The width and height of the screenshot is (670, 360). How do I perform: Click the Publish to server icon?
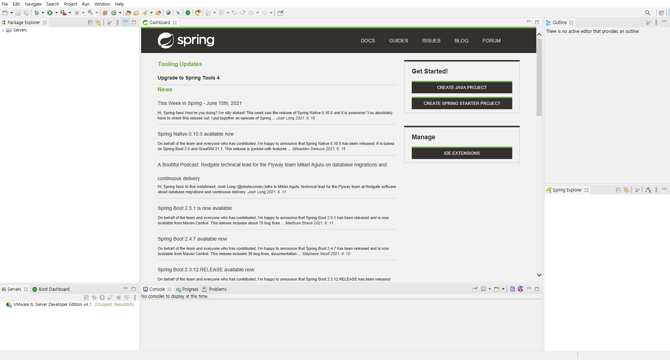[127, 297]
